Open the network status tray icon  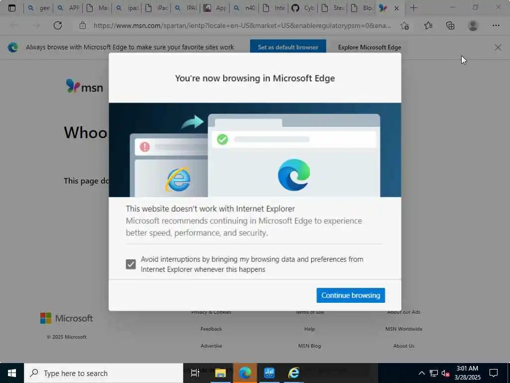[x=433, y=373]
